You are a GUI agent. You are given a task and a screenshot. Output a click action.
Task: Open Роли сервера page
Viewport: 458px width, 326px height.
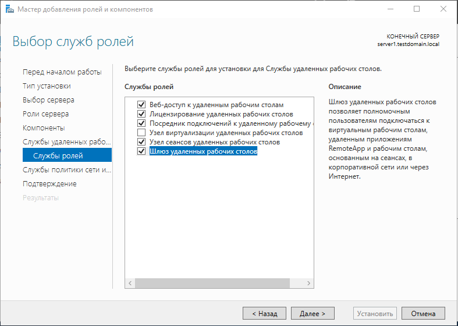pyautogui.click(x=45, y=114)
